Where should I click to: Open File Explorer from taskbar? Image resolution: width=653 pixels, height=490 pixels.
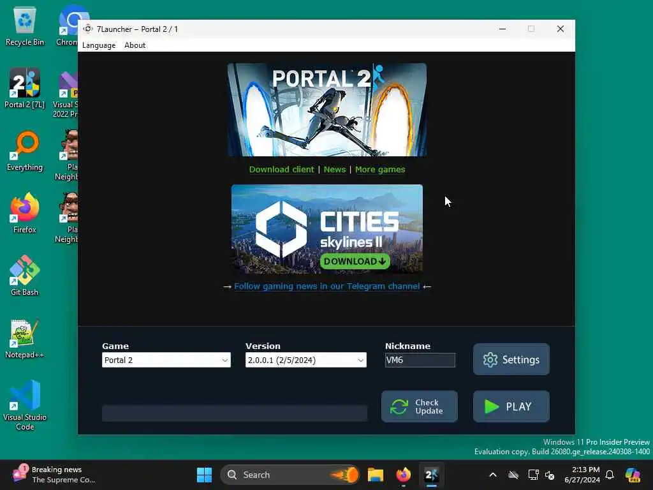375,475
